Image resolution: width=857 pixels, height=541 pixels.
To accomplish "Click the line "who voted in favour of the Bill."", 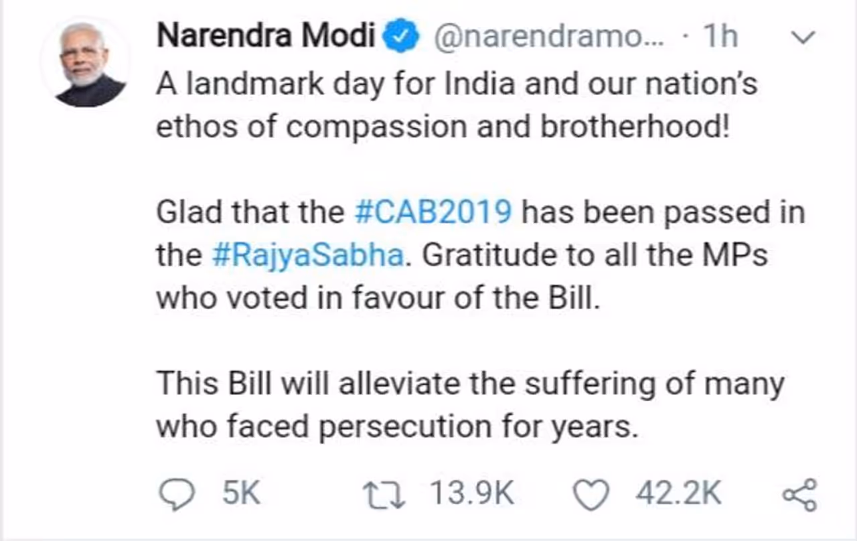I will pyautogui.click(x=376, y=298).
